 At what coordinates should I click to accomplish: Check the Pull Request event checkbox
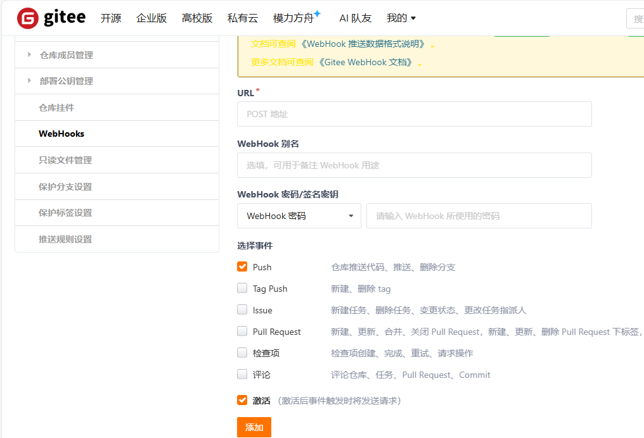pos(242,331)
